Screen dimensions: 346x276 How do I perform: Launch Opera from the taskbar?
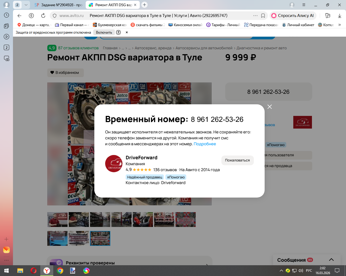click(34, 271)
